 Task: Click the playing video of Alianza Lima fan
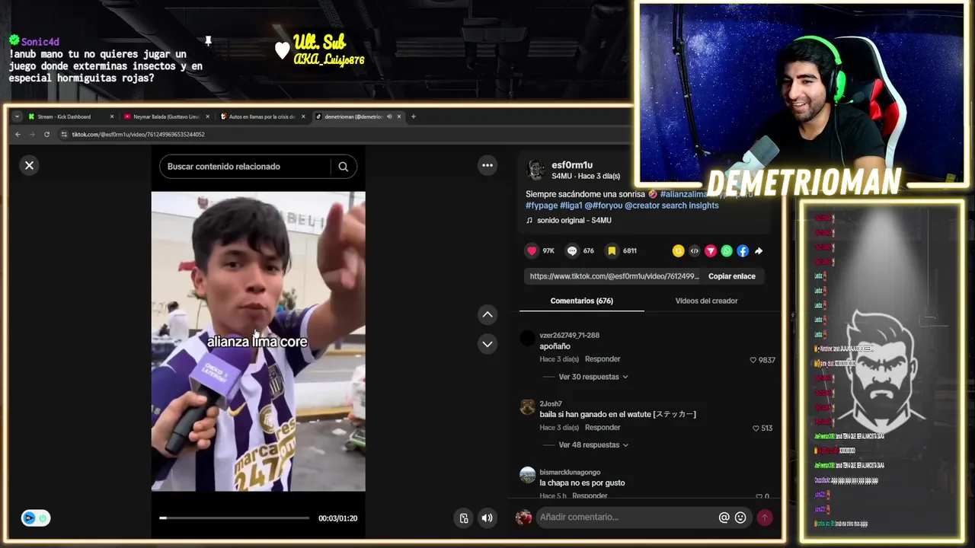258,341
